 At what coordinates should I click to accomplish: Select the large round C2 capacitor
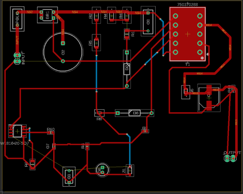coord(63,52)
